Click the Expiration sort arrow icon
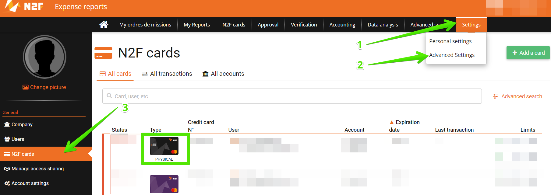Viewport: 551px width, 195px height. (392, 122)
